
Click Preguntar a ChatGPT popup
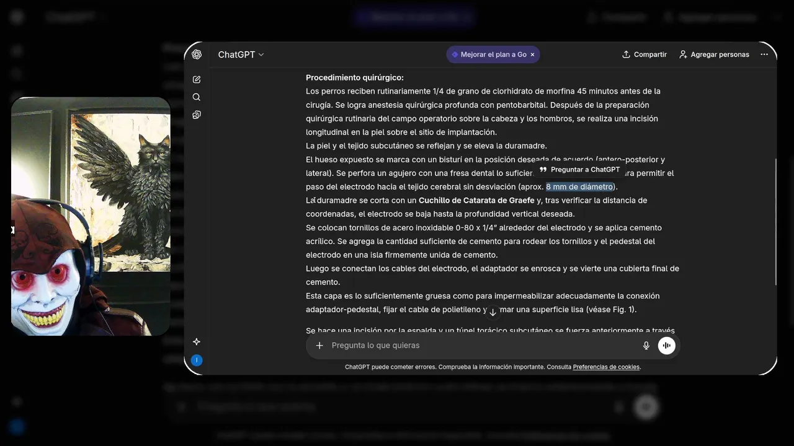pos(580,170)
